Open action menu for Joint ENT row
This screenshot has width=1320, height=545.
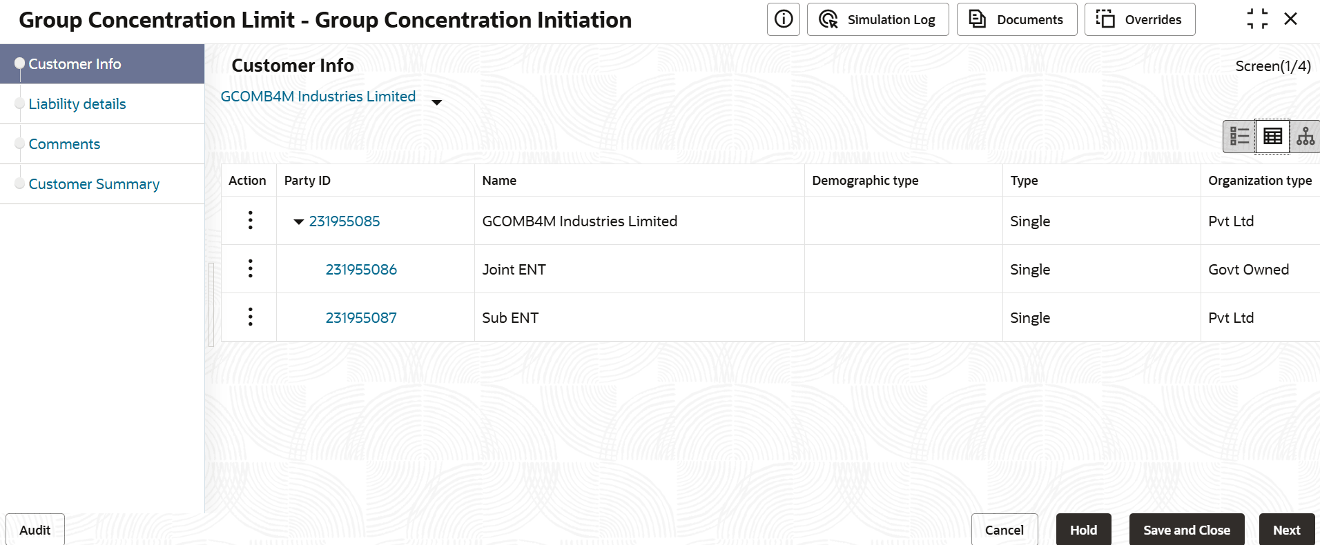pos(250,269)
